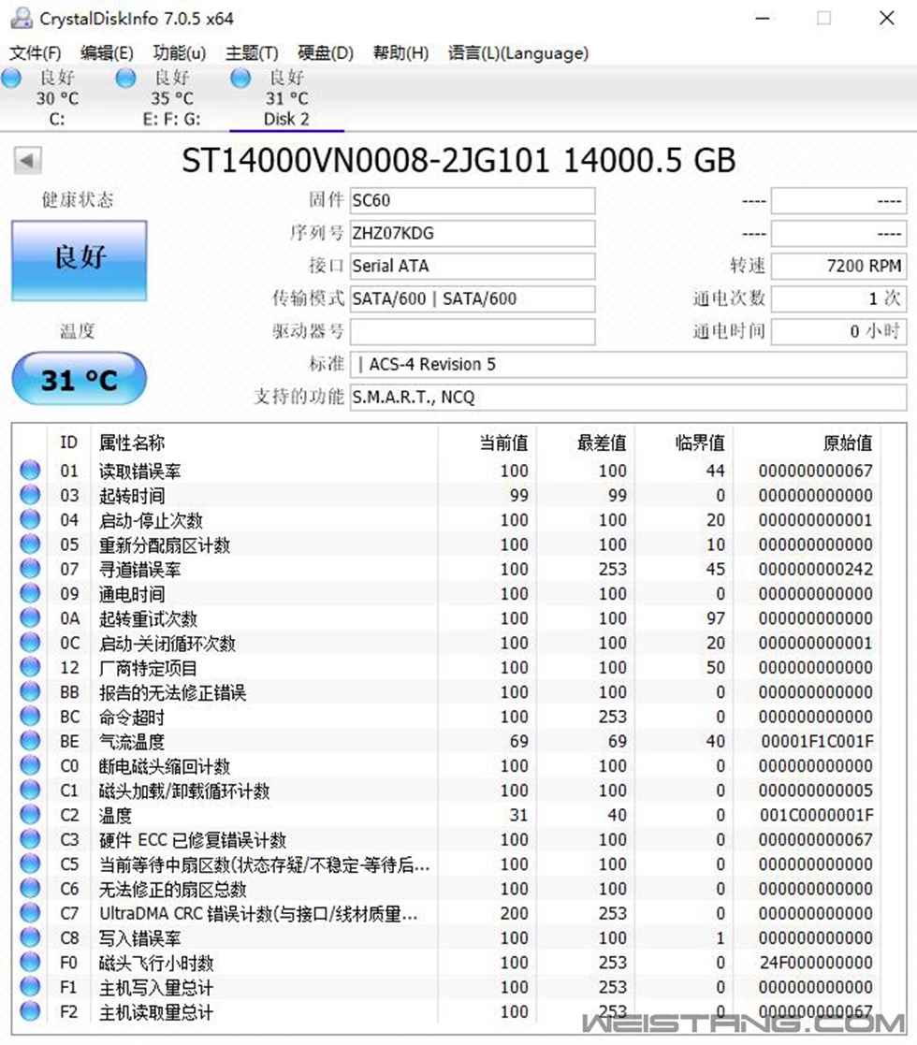The height and width of the screenshot is (1045, 917).
Task: Click raw value 00001F1C001F in row BE
Action: click(817, 741)
